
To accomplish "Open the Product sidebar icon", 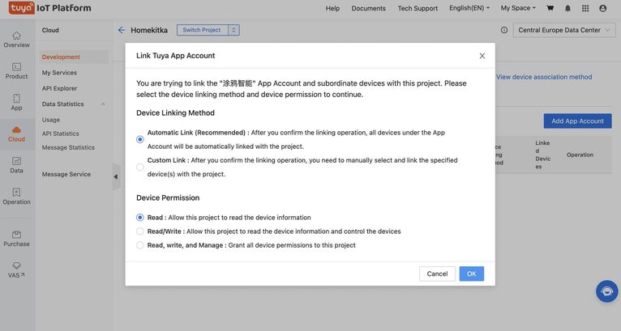I will pos(16,71).
